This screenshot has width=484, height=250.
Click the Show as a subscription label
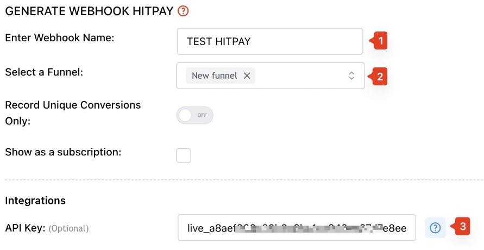[63, 152]
